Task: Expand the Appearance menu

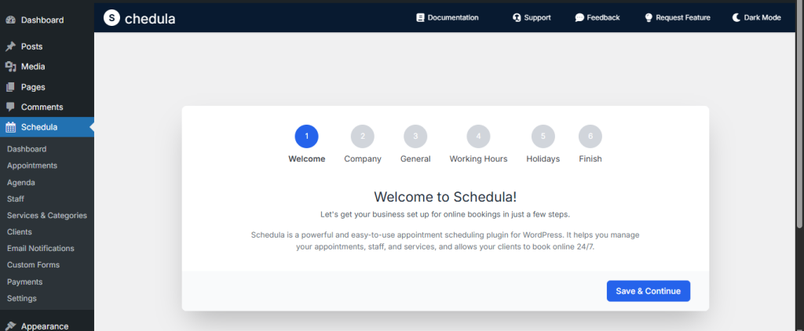Action: pos(44,326)
